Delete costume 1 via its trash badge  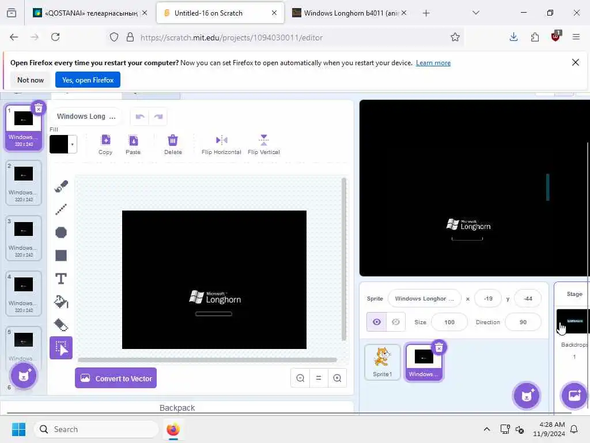(x=39, y=109)
